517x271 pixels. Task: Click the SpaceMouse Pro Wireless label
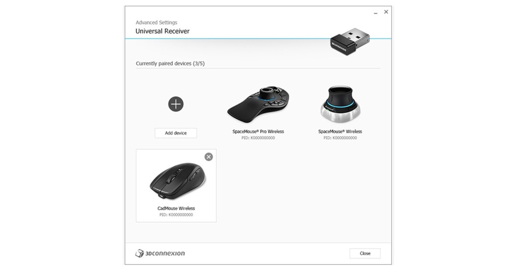coord(258,132)
